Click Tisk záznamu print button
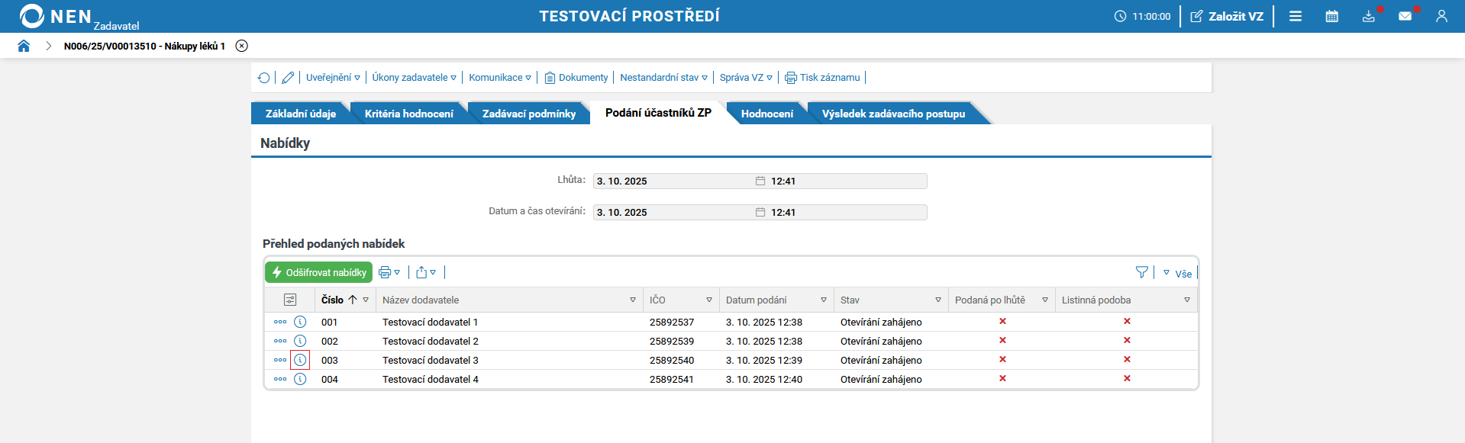This screenshot has width=1465, height=443. tap(822, 78)
